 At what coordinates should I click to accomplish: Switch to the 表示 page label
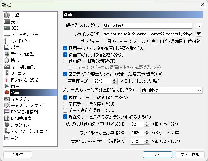tap(15, 21)
